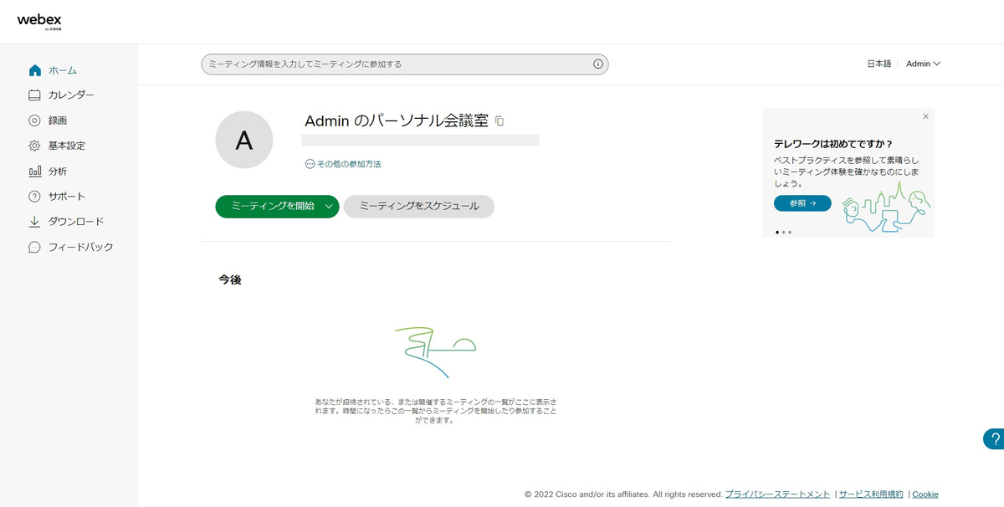Navigate to the ダウンロード section

(33, 221)
